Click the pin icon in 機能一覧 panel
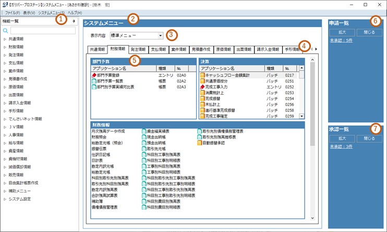This screenshot has width=387, height=232. point(74,21)
